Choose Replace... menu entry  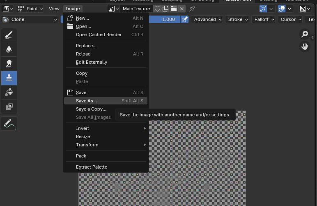pos(106,46)
